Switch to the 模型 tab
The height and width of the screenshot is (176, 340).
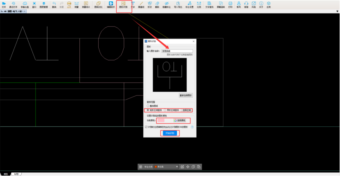pos(6,174)
